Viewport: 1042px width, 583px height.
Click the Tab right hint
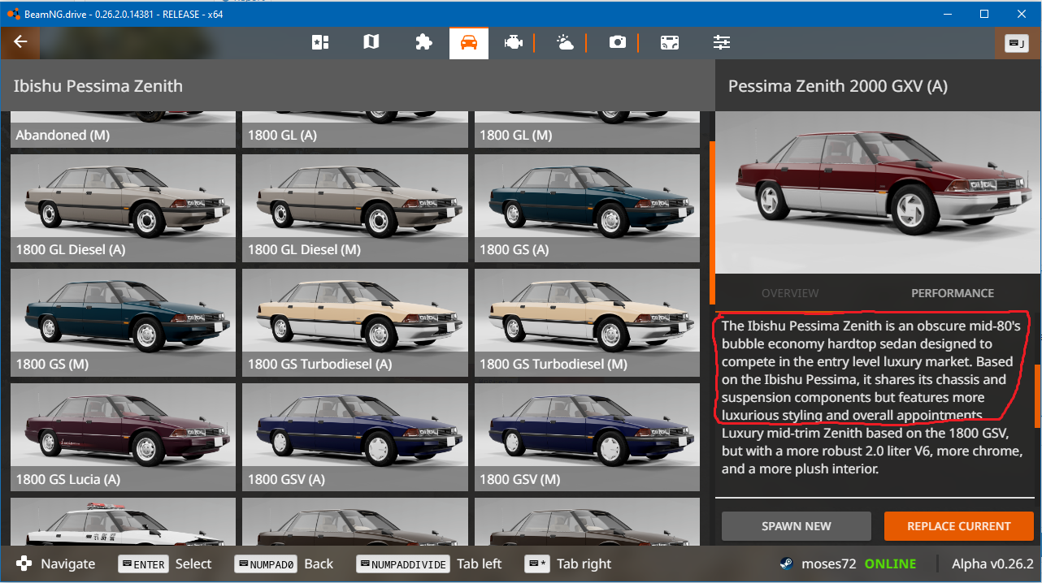click(568, 564)
